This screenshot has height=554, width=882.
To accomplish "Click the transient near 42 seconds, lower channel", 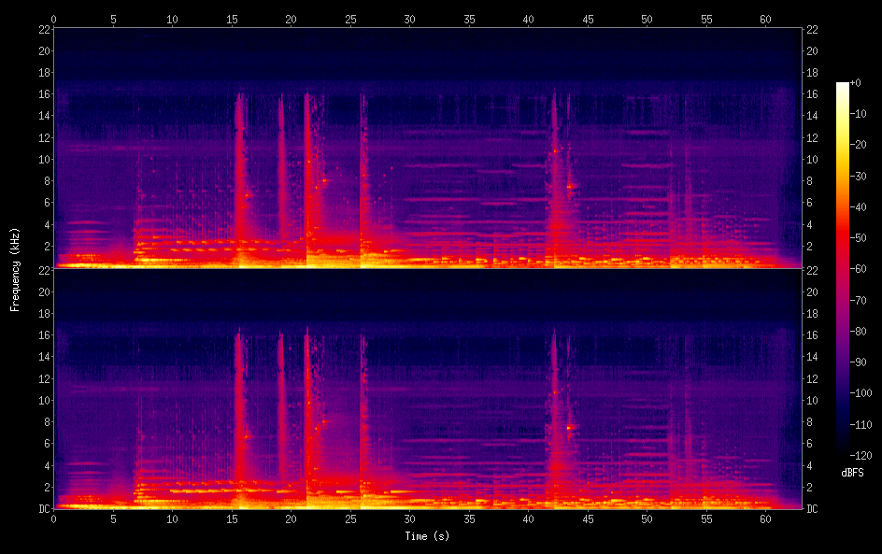I will pyautogui.click(x=555, y=411).
